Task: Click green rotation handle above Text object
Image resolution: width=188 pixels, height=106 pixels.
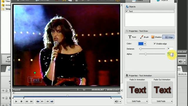Action: (x=35, y=73)
